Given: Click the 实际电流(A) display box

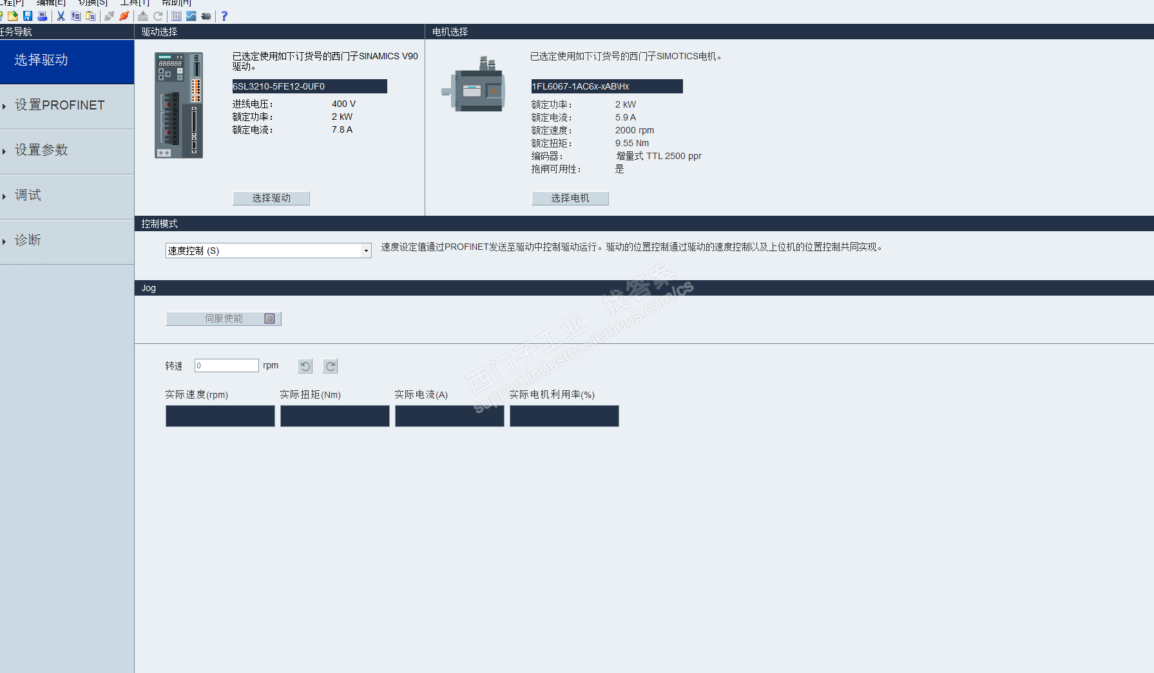Looking at the screenshot, I should coord(450,416).
